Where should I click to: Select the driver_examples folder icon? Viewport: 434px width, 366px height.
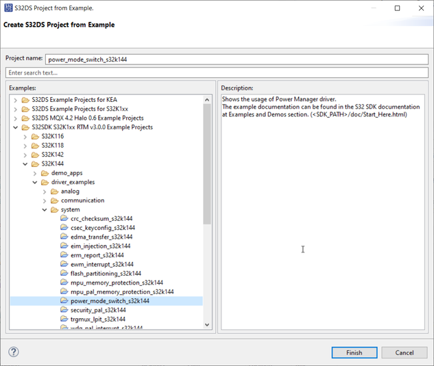pos(45,182)
